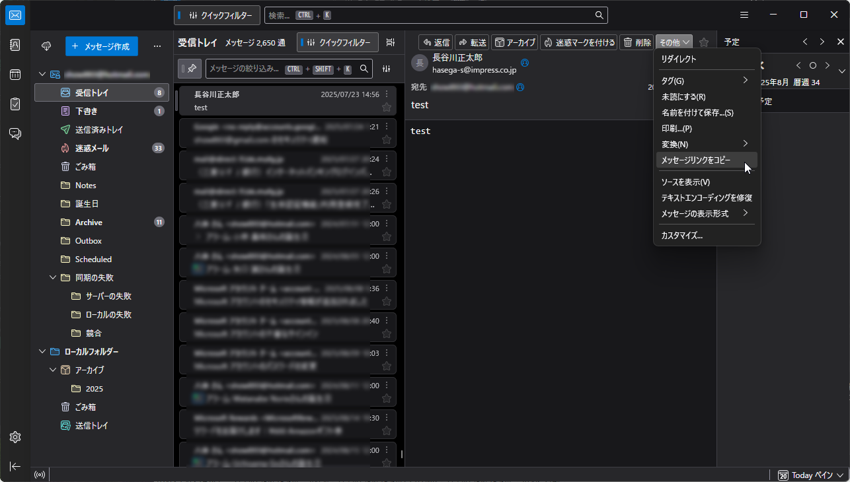Close the 予定 Today pane
Image resolution: width=850 pixels, height=482 pixels.
point(841,42)
